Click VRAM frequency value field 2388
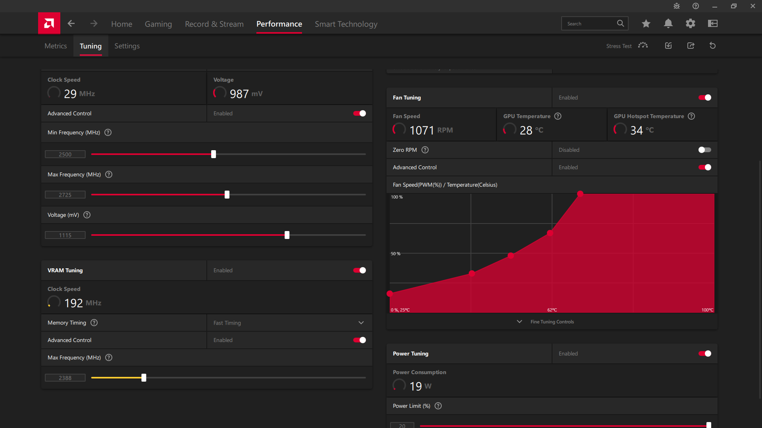 (x=65, y=378)
